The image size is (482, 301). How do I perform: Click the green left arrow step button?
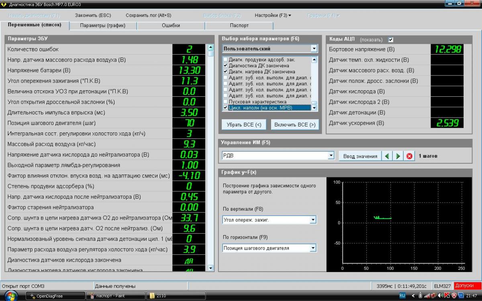(387, 156)
